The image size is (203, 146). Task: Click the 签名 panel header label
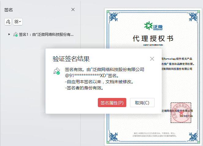pyautogui.click(x=9, y=10)
